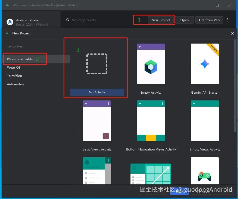Open the three-dot options menu

(x=228, y=20)
